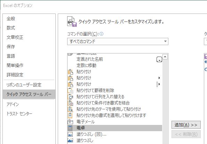
Task: Click the 追加(A) >> button
Action: (186, 125)
